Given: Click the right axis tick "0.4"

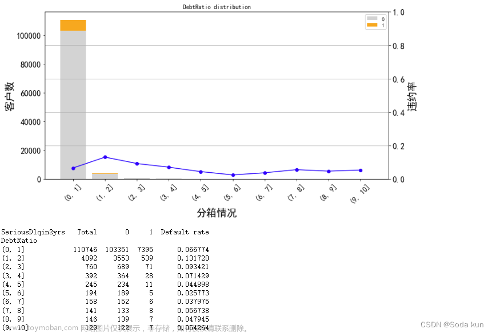Looking at the screenshot, I should coord(398,113).
